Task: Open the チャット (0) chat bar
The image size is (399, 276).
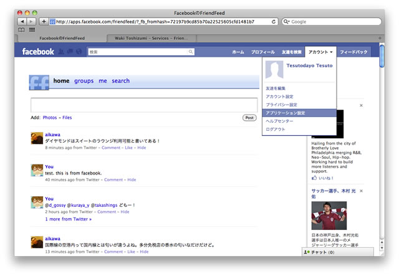Action: pyautogui.click(x=338, y=252)
